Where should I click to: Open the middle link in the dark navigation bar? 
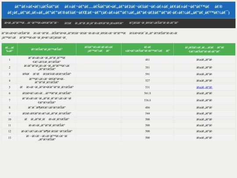pyautogui.click(x=94, y=23)
